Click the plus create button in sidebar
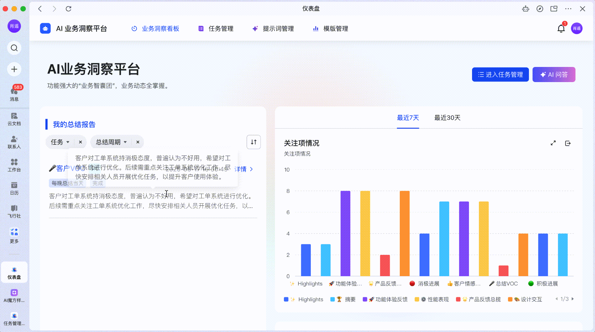 [x=14, y=69]
